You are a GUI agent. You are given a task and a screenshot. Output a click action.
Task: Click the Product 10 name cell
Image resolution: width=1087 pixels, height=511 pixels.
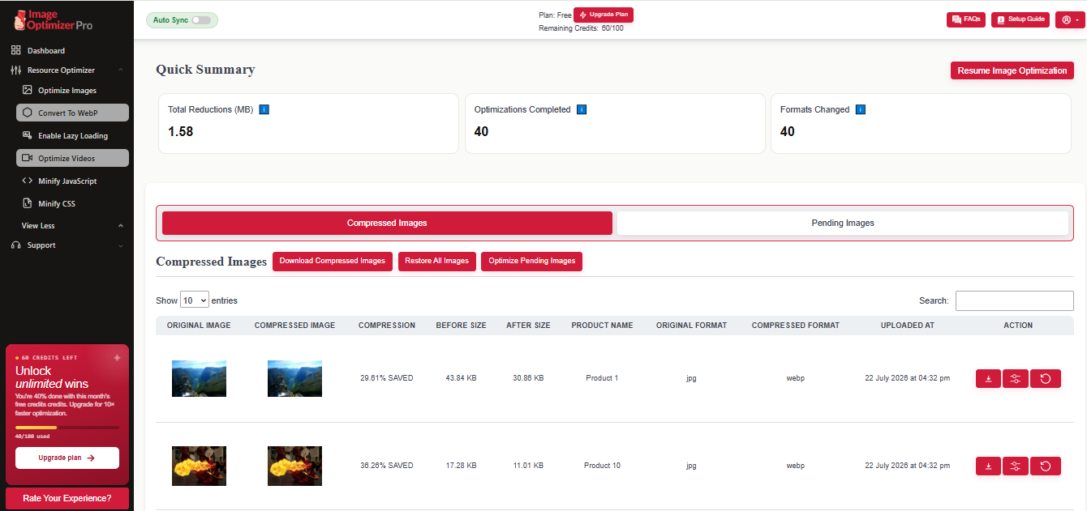tap(602, 466)
